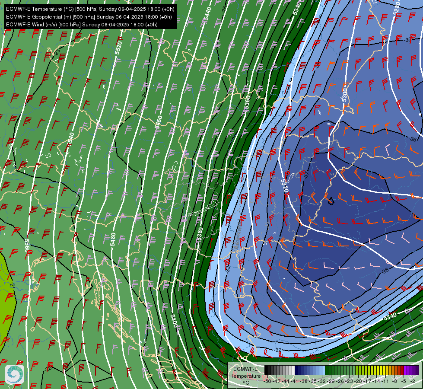This screenshot has width=423, height=389.
Task: Click the 5480 geopotential contour label
Action: 113,239
